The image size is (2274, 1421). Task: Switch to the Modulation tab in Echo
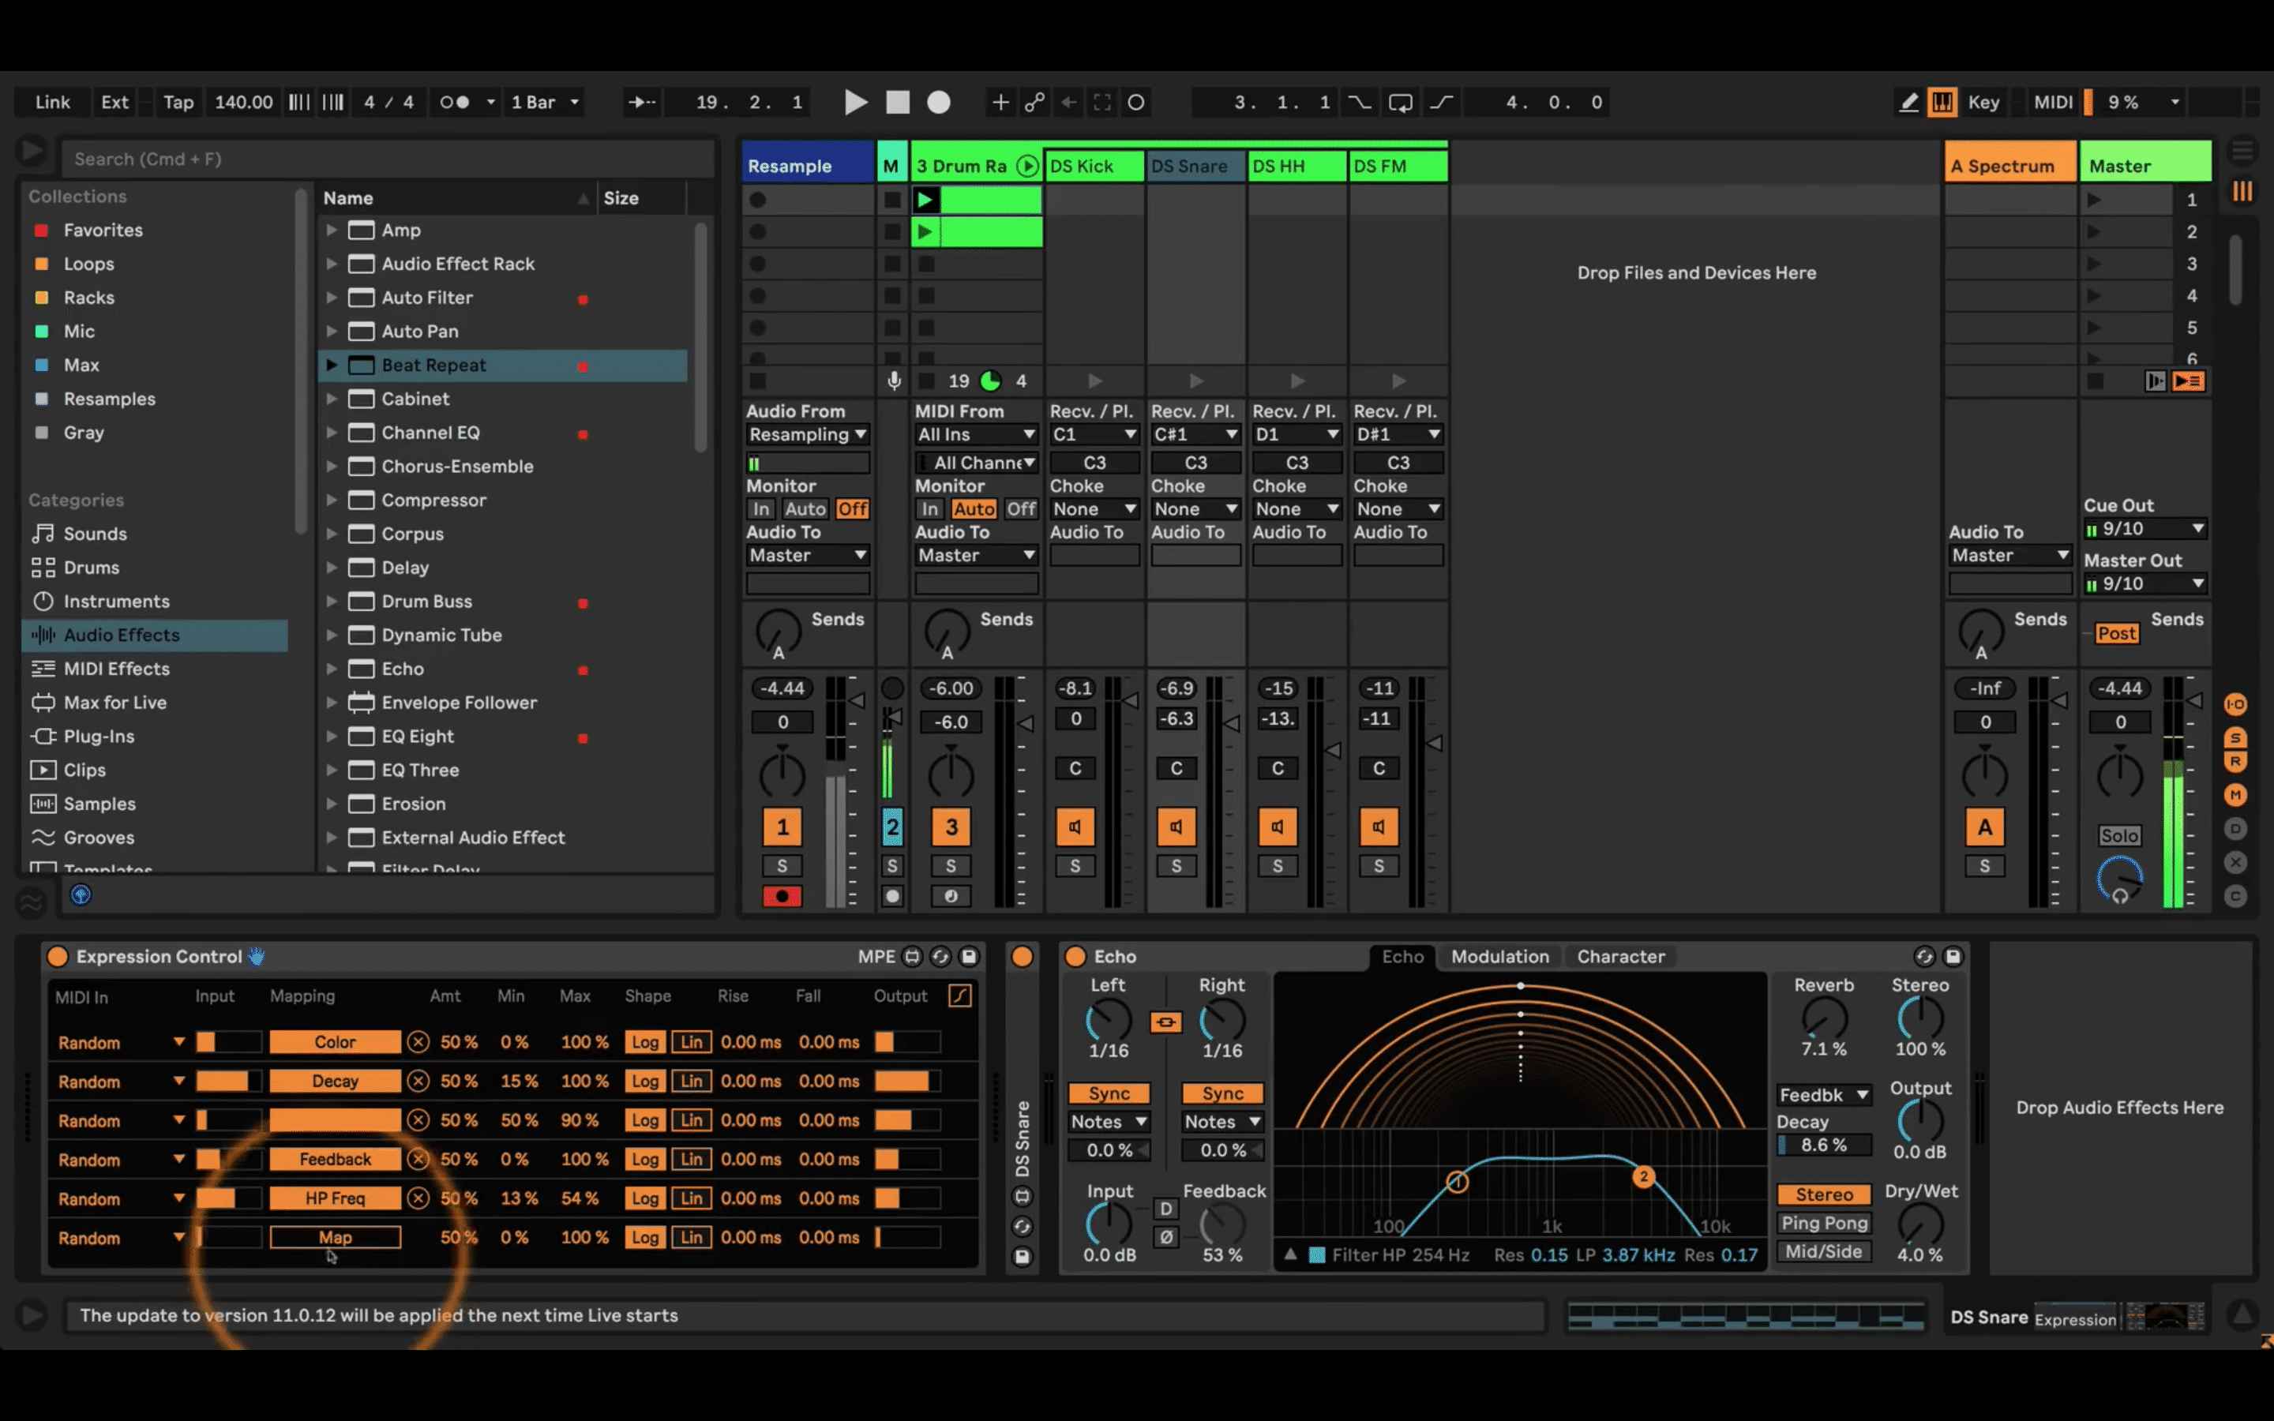coord(1499,957)
